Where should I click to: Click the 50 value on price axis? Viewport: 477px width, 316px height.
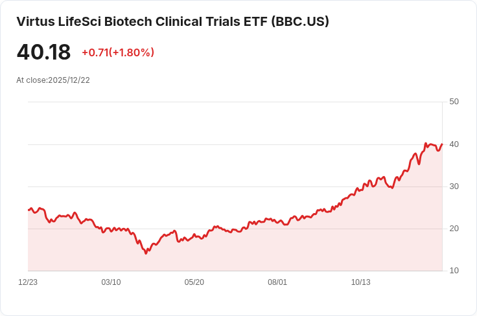click(x=454, y=102)
